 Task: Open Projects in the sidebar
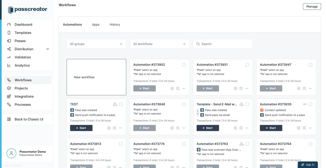[28, 88]
